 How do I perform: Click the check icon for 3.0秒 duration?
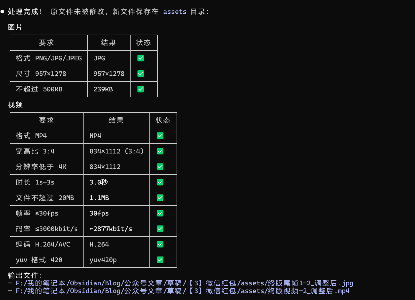click(160, 182)
